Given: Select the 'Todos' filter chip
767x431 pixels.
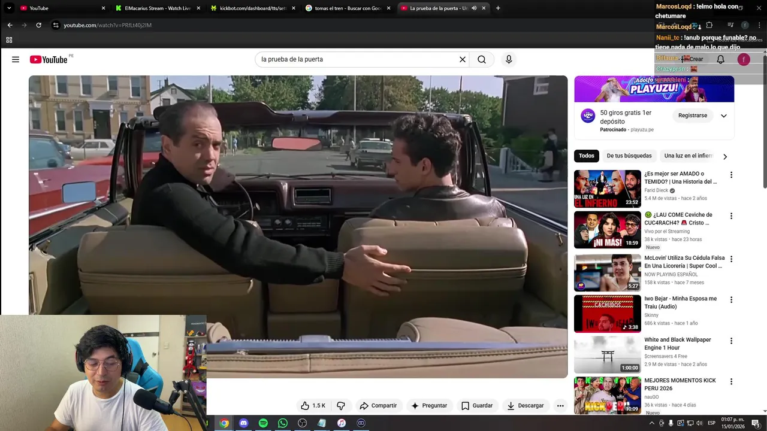Looking at the screenshot, I should point(587,156).
